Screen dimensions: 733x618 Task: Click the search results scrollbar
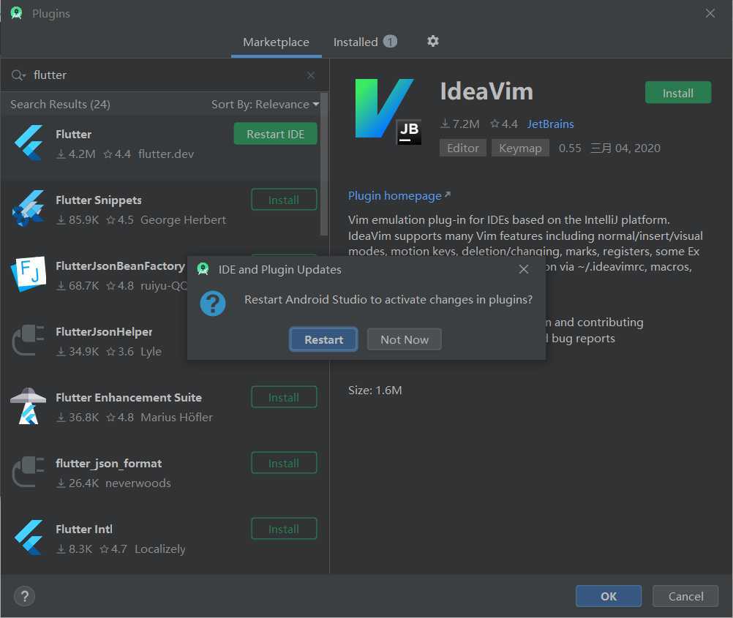point(324,164)
